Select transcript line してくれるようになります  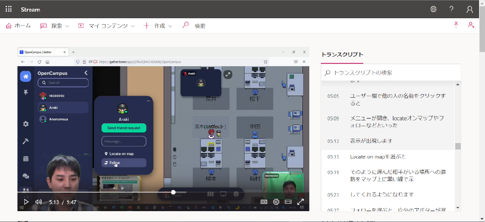point(382,194)
